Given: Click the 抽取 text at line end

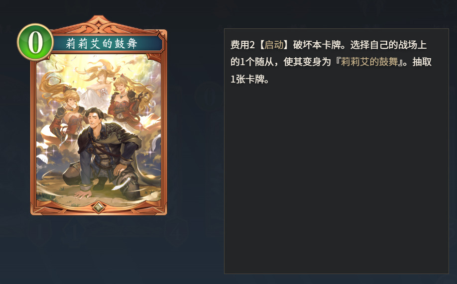Looking at the screenshot, I should point(422,62).
